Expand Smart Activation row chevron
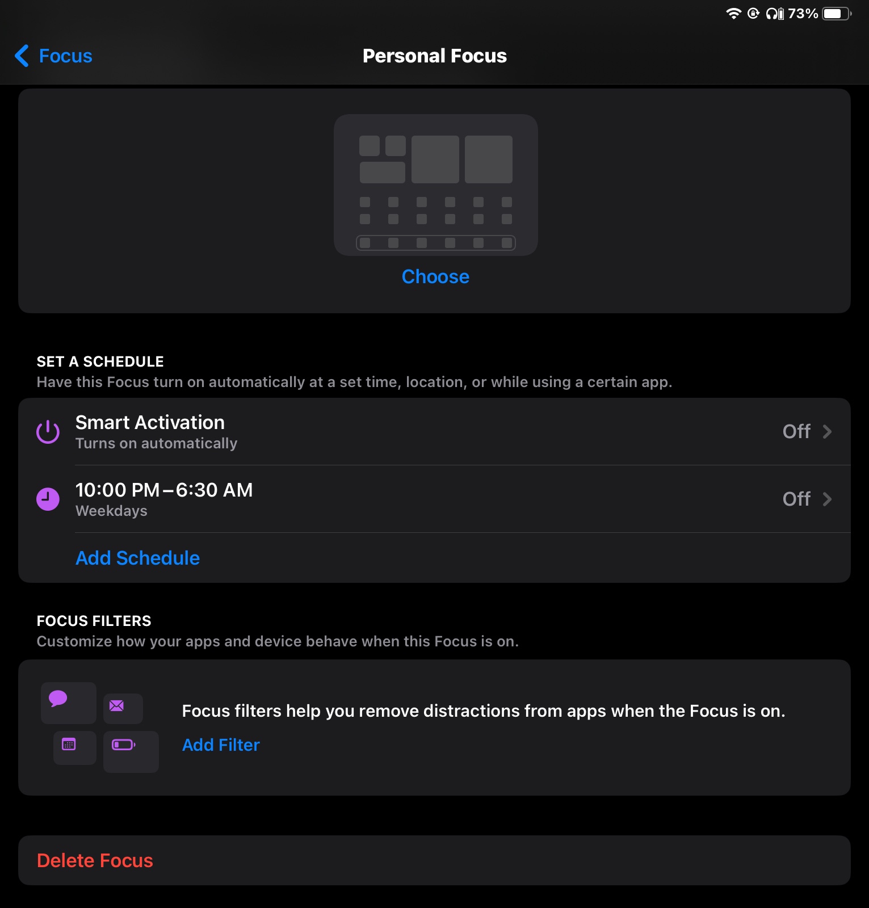Screen dimensions: 869x908 click(x=828, y=432)
